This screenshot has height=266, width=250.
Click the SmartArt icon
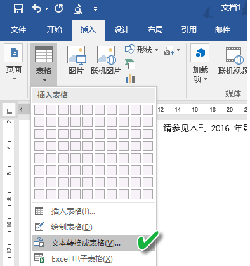(x=130, y=64)
